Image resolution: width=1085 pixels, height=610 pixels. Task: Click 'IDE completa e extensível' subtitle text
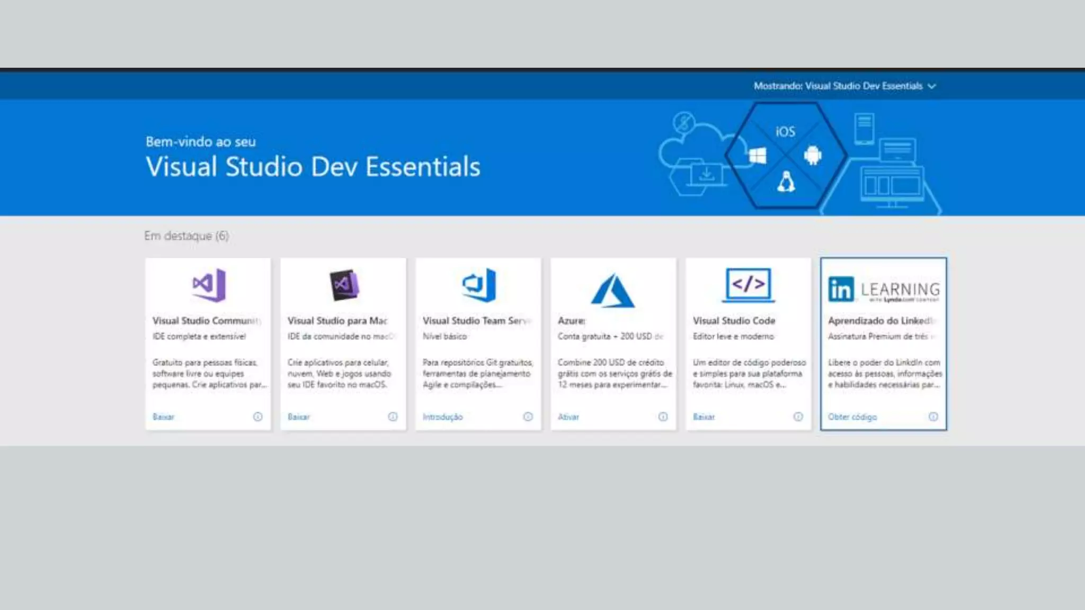coord(199,336)
